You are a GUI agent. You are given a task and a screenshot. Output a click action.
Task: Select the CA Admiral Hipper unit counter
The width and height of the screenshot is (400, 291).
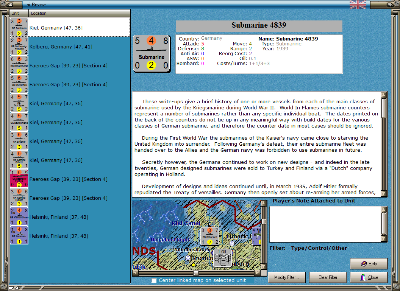tap(19, 198)
